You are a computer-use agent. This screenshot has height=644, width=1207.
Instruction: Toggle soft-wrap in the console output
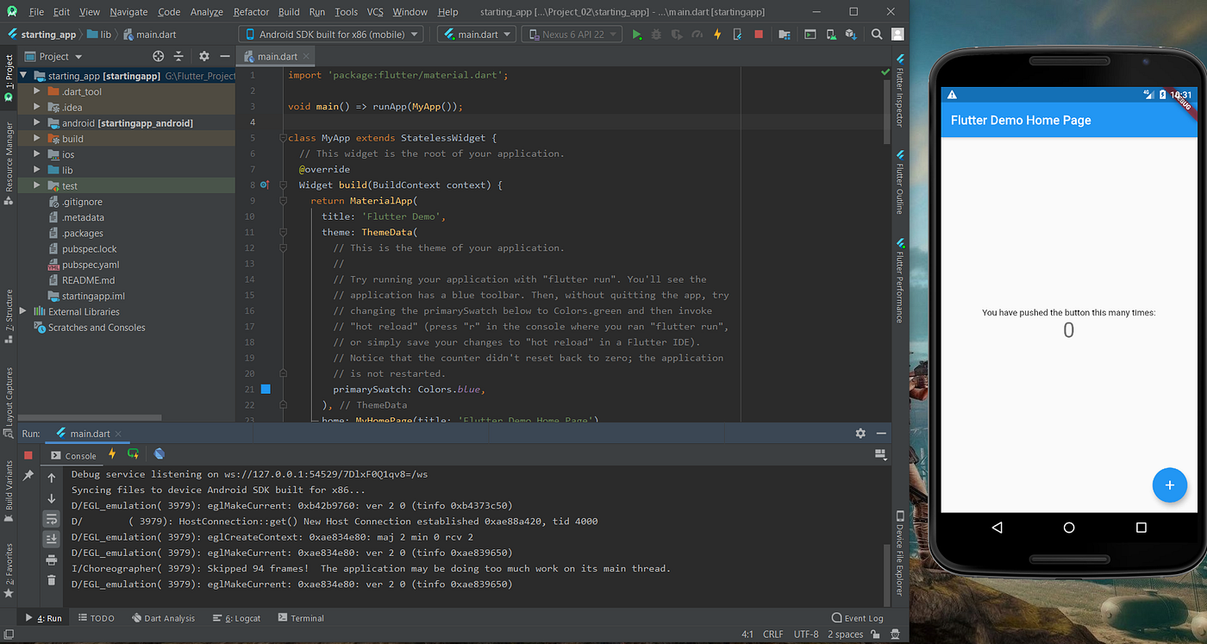coord(51,519)
